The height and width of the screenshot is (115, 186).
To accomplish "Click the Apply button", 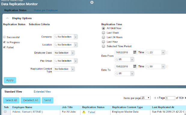I will tap(10, 80).
